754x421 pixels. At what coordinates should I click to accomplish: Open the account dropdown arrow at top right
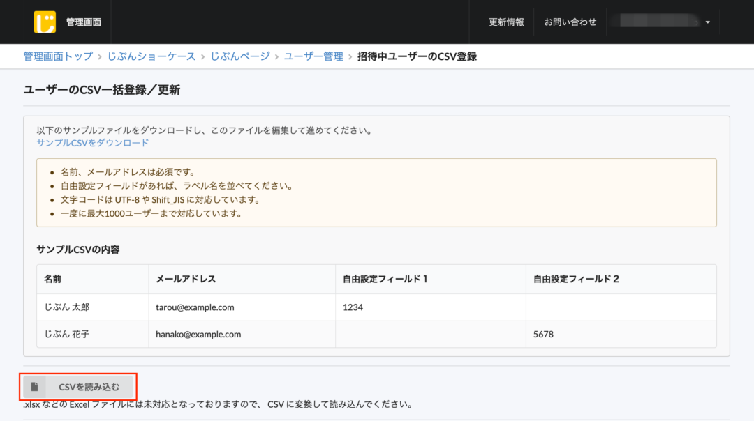pos(707,22)
